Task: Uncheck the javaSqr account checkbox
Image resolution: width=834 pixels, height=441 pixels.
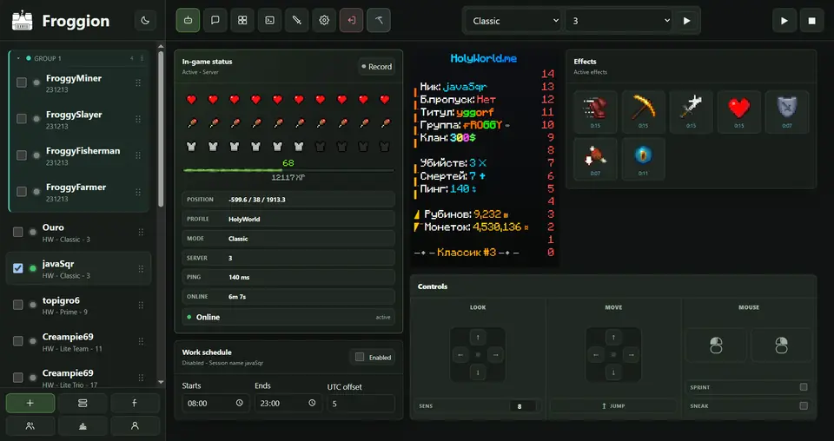Action: pyautogui.click(x=18, y=268)
